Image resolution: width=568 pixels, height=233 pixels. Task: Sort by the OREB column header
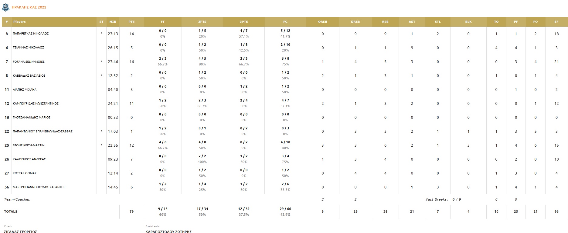coord(322,22)
